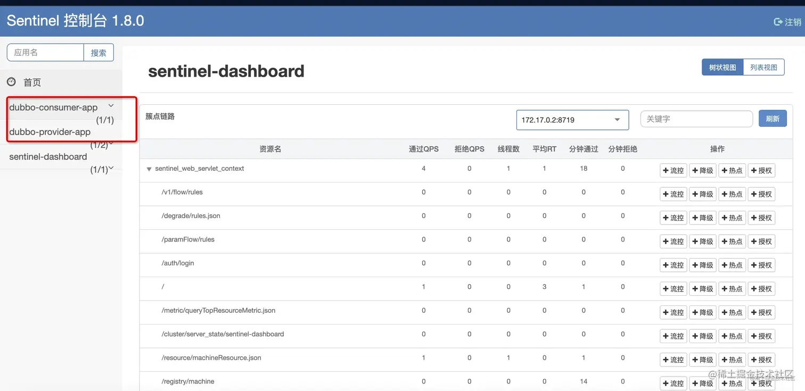Open the 首页 home menu item
805x391 pixels.
(x=32, y=82)
